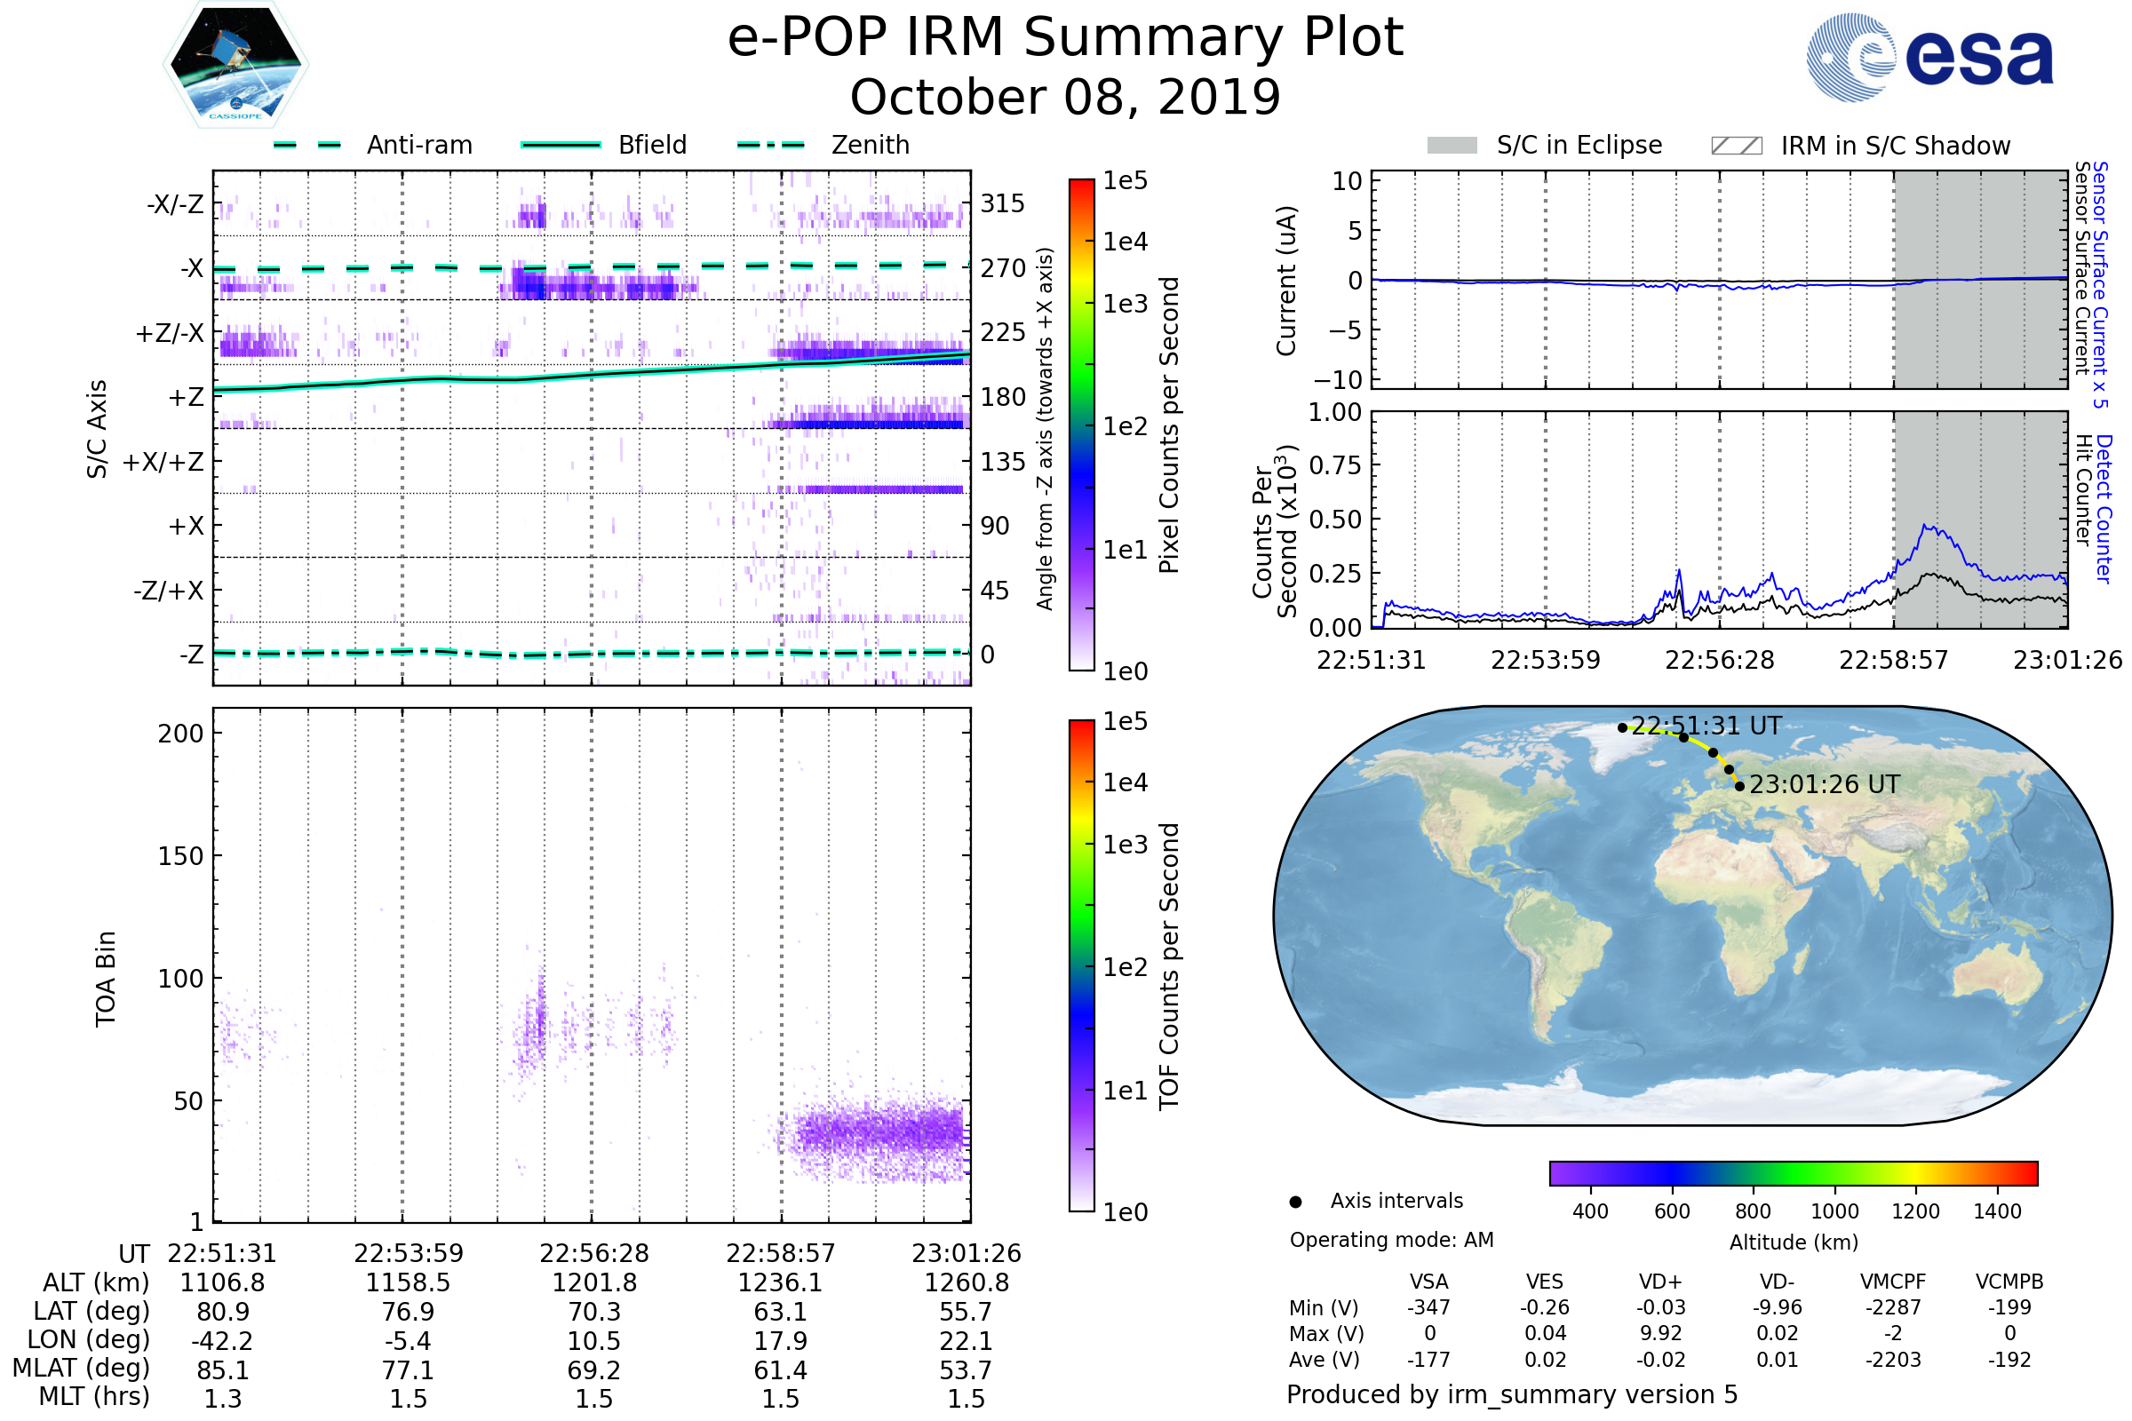
Task: Click the Bfield solid line legend marker
Action: 561,145
